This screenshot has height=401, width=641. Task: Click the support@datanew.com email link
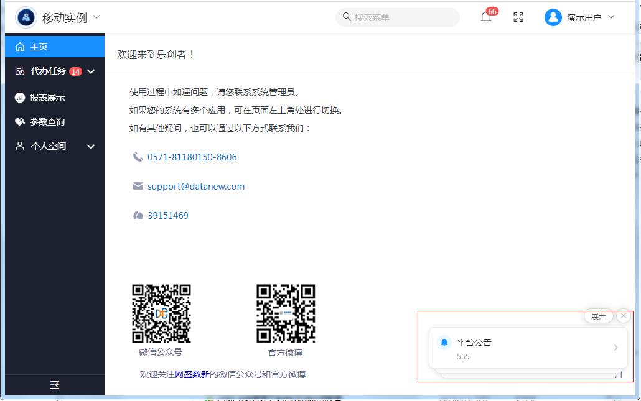[x=196, y=187]
